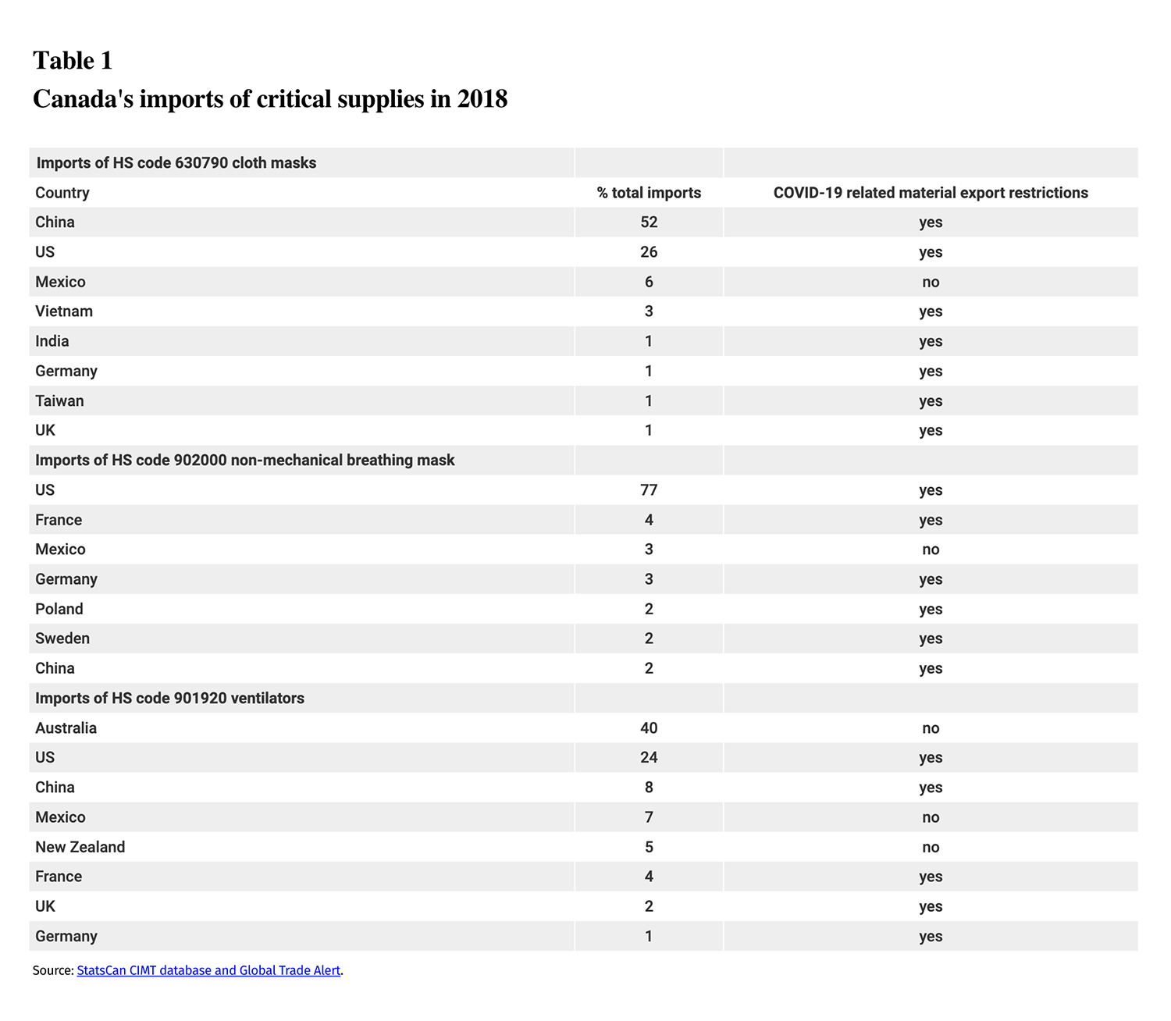The height and width of the screenshot is (1021, 1171).
Task: Click the 52 percent value for China
Action: pos(649,222)
